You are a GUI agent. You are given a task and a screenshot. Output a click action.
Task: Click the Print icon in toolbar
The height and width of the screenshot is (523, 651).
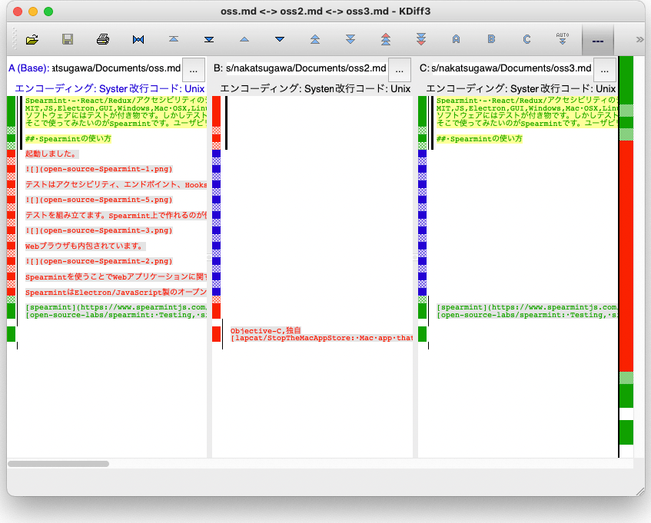click(x=103, y=39)
